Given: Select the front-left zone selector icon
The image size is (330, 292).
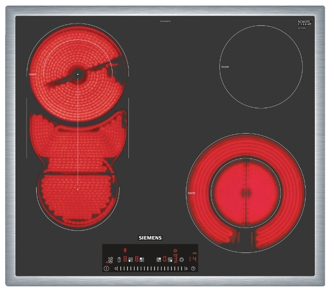Looking at the screenshot, I should (x=130, y=259).
